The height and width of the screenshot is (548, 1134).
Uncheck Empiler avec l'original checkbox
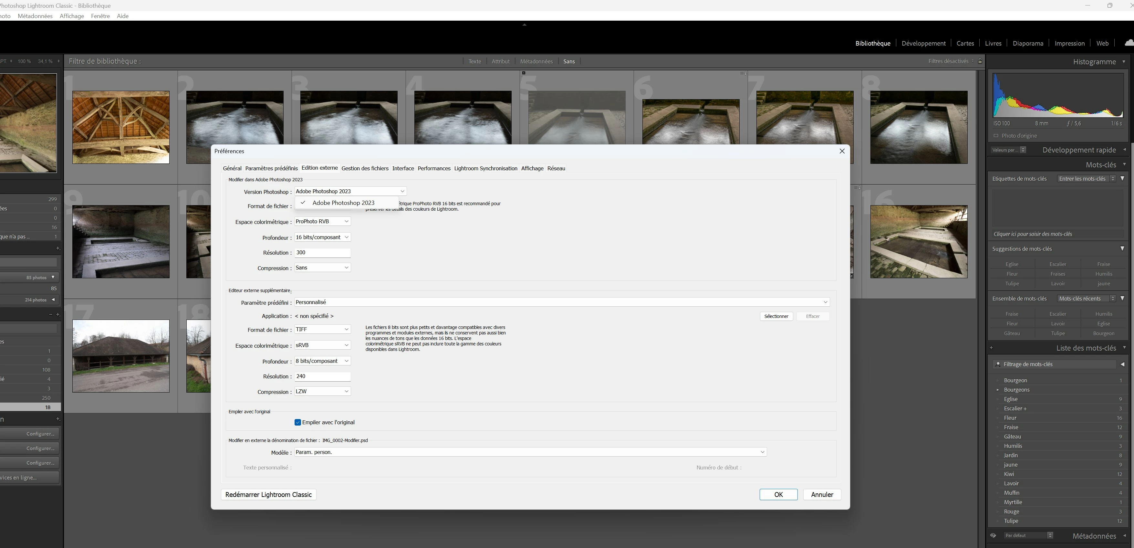pos(297,422)
